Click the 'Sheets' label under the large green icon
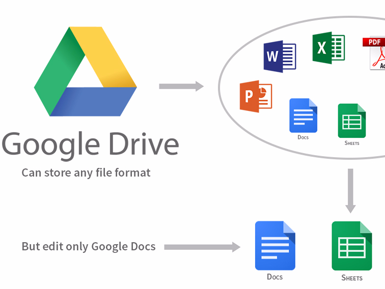 [352, 278]
